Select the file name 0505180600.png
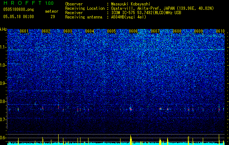229x145 pixels. point(19,9)
